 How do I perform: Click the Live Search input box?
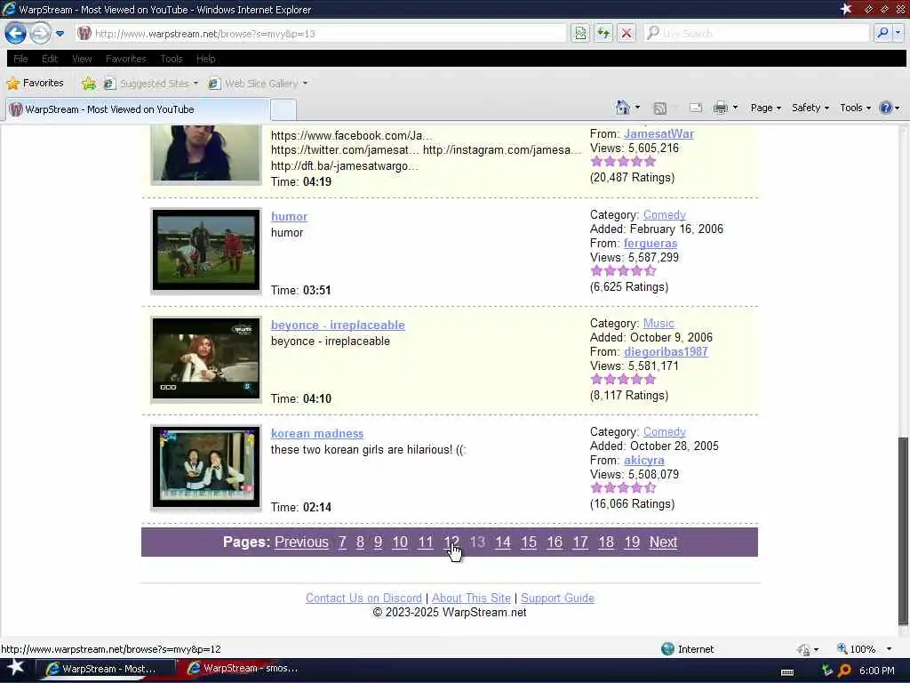756,34
